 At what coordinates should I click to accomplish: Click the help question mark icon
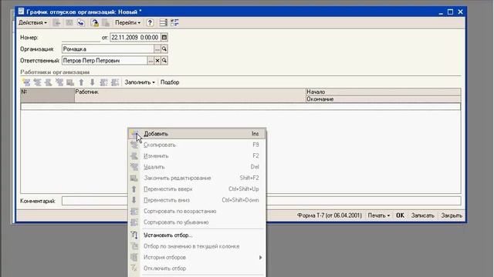coord(150,22)
